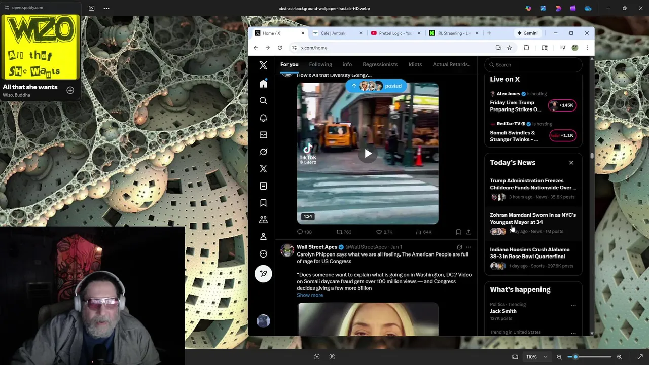This screenshot has height=365, width=649.
Task: Click the X logo at top of sidebar
Action: 263,65
